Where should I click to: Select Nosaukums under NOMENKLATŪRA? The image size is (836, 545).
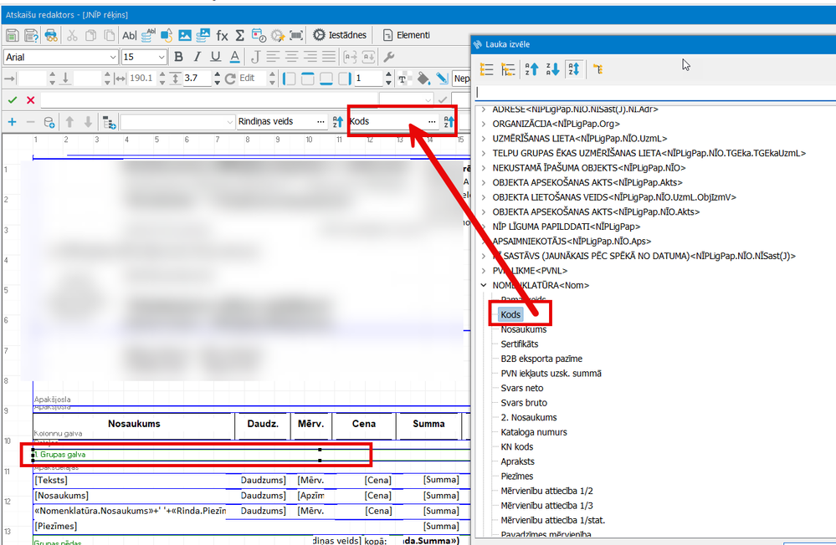point(524,329)
